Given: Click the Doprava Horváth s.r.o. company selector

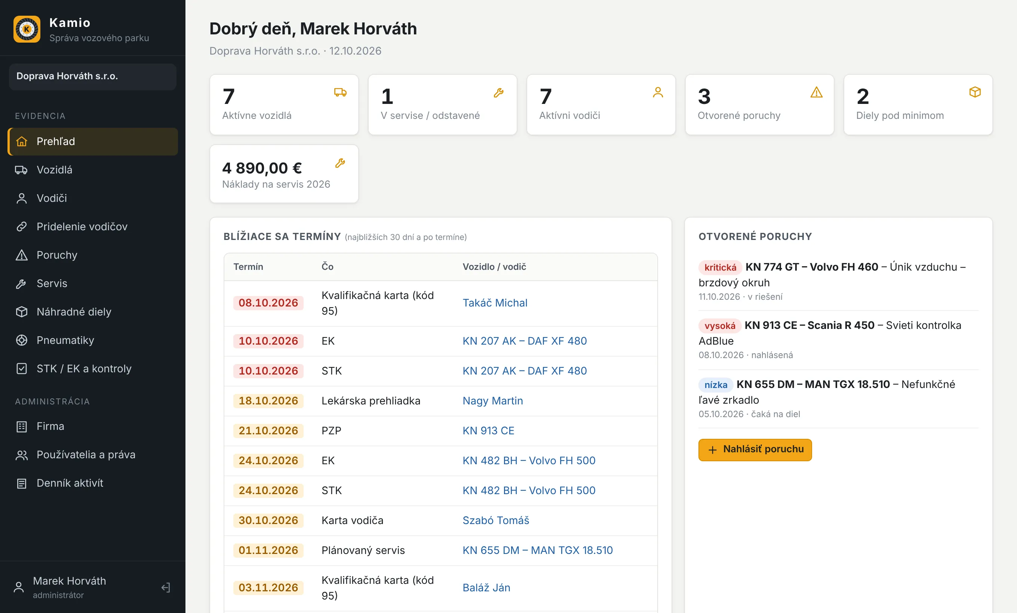Looking at the screenshot, I should (x=92, y=76).
